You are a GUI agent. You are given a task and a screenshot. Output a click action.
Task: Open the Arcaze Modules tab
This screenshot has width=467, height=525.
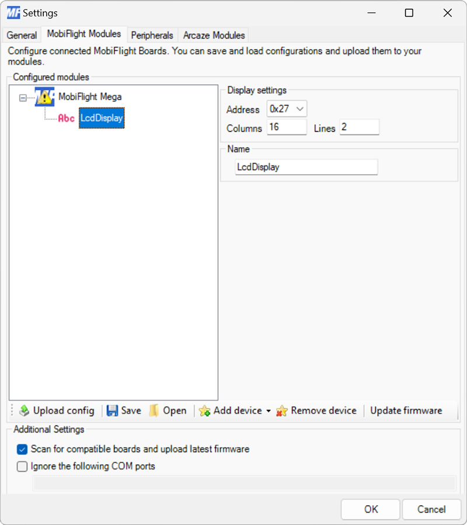(x=213, y=35)
